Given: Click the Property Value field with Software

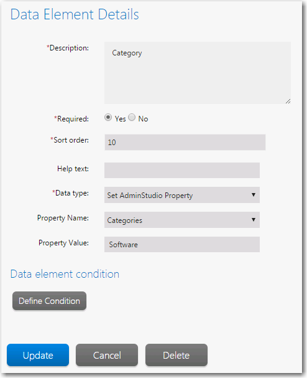Looking at the screenshot, I should 182,245.
